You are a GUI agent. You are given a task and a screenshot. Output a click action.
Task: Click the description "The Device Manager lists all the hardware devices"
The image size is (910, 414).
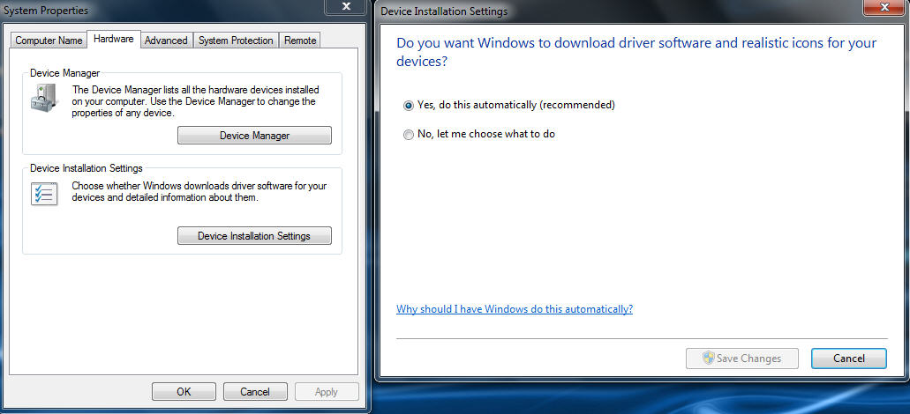coord(196,101)
